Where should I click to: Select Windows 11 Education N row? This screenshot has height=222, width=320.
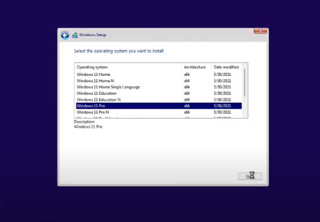coord(159,100)
